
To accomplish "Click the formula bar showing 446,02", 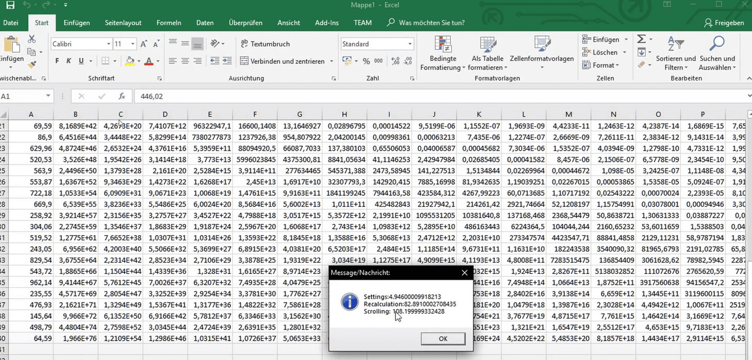I will [441, 96].
